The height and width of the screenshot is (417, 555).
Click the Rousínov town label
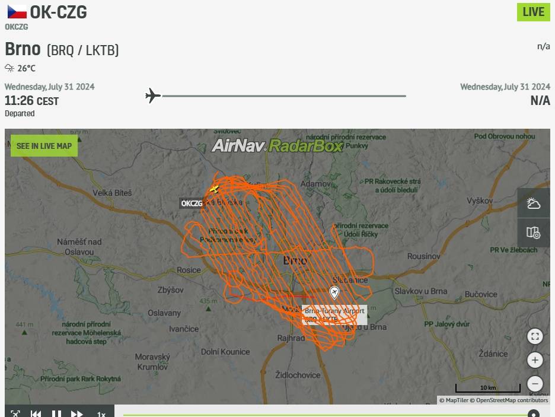[424, 256]
